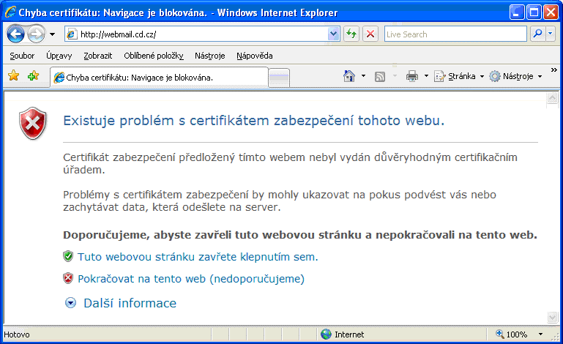Select the Chyba certifikátu tab
This screenshot has width=563, height=344.
click(x=157, y=77)
